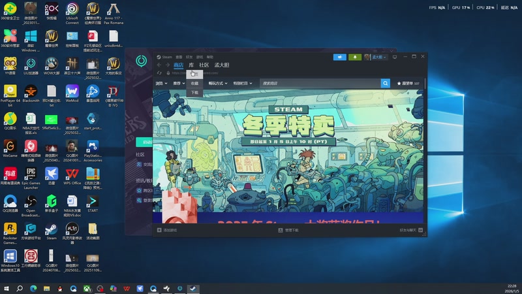Switch to the 商店 tab
Screen dimensions: 522x294
[x=178, y=65]
